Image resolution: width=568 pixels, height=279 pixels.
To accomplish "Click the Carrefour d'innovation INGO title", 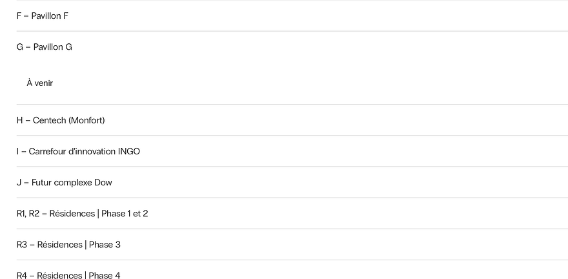I will (x=84, y=151).
